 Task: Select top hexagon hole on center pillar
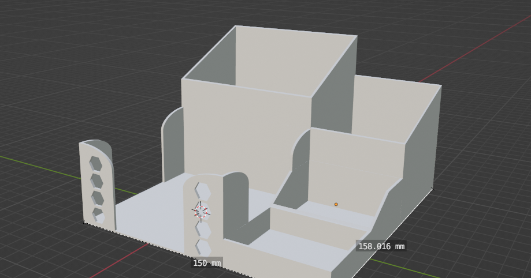pos(202,190)
